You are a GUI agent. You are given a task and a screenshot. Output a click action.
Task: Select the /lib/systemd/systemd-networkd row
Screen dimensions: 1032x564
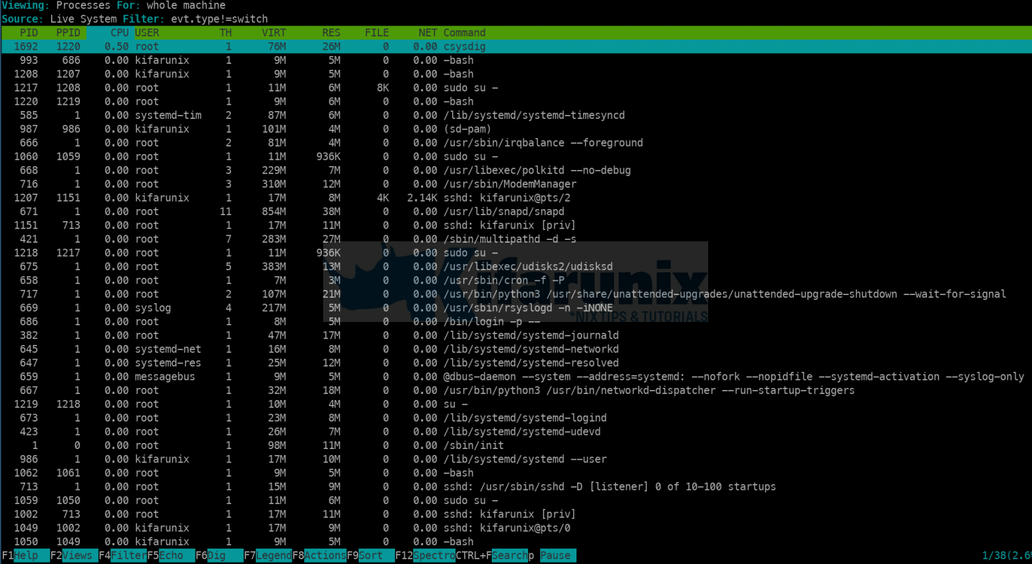point(516,349)
